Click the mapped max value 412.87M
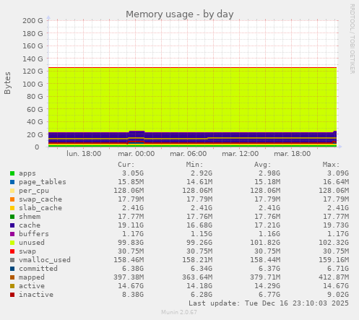 [334, 277]
